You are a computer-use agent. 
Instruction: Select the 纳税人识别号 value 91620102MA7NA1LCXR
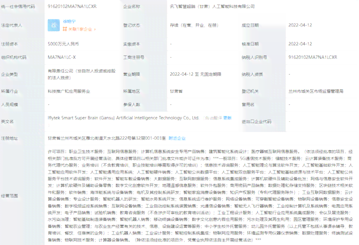pos(313,57)
